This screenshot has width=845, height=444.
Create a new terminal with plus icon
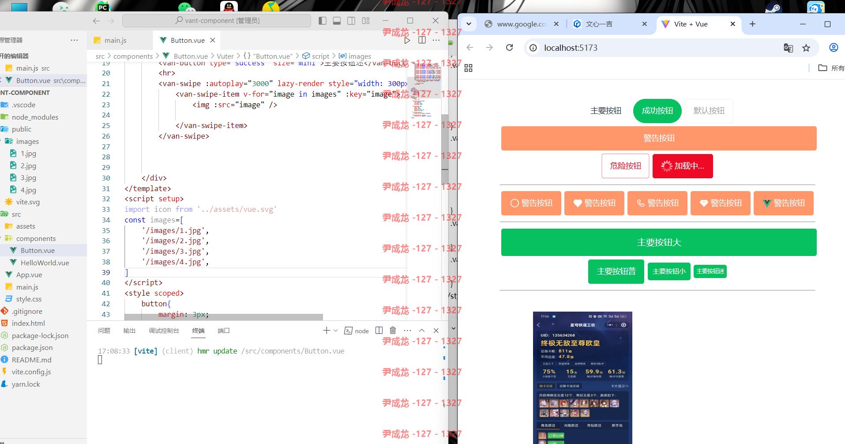point(327,331)
